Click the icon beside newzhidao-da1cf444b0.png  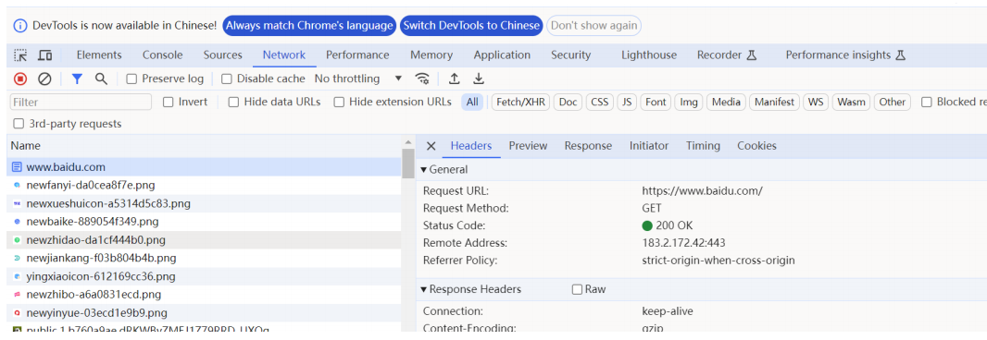[17, 240]
